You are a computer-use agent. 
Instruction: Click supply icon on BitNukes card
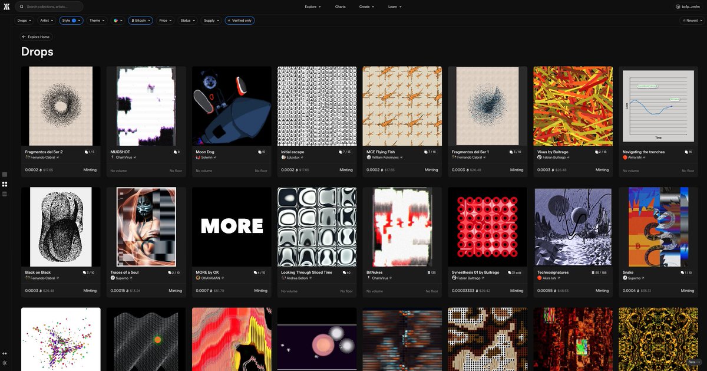pyautogui.click(x=429, y=272)
